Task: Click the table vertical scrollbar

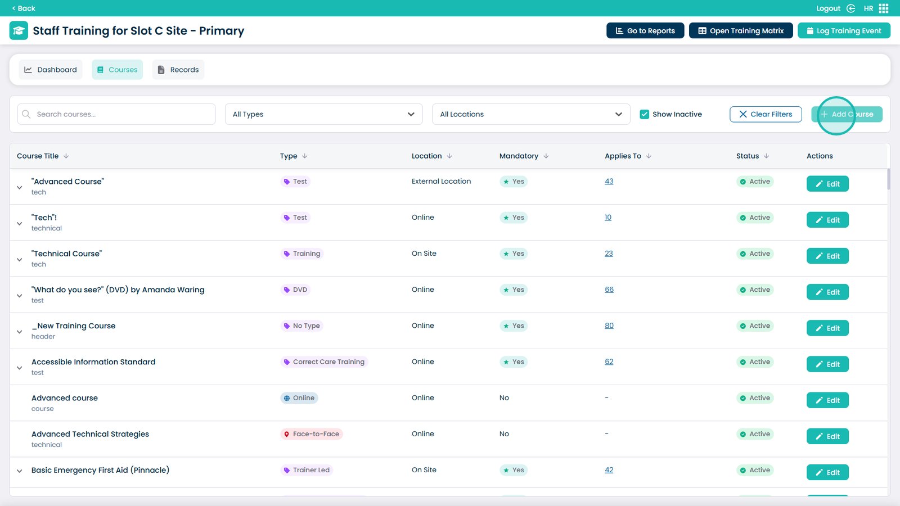Action: (x=888, y=180)
